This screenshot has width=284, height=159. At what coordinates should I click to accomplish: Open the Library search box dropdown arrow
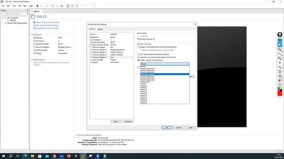(x=28, y=14)
